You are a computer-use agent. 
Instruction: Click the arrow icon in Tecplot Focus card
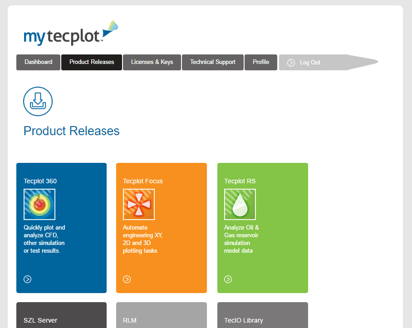click(127, 279)
